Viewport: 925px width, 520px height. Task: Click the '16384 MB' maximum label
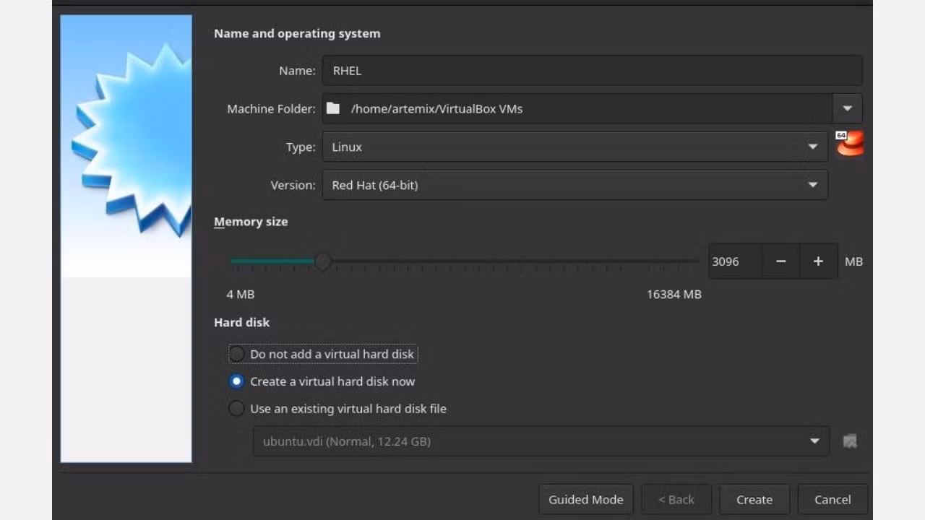pyautogui.click(x=674, y=295)
